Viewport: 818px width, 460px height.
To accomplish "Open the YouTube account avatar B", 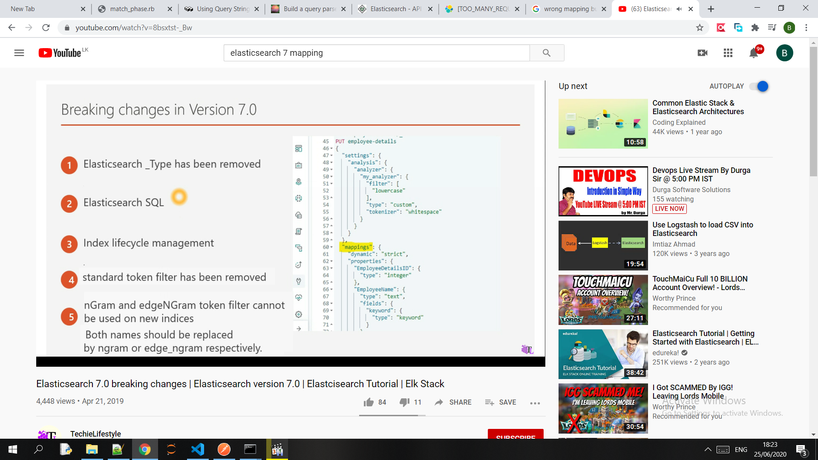I will pyautogui.click(x=784, y=53).
